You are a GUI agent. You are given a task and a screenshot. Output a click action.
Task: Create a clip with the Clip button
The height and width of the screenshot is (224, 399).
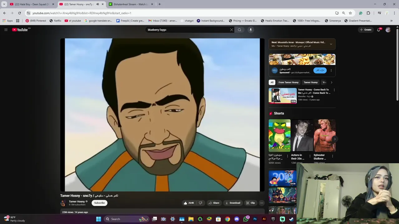tap(251, 203)
